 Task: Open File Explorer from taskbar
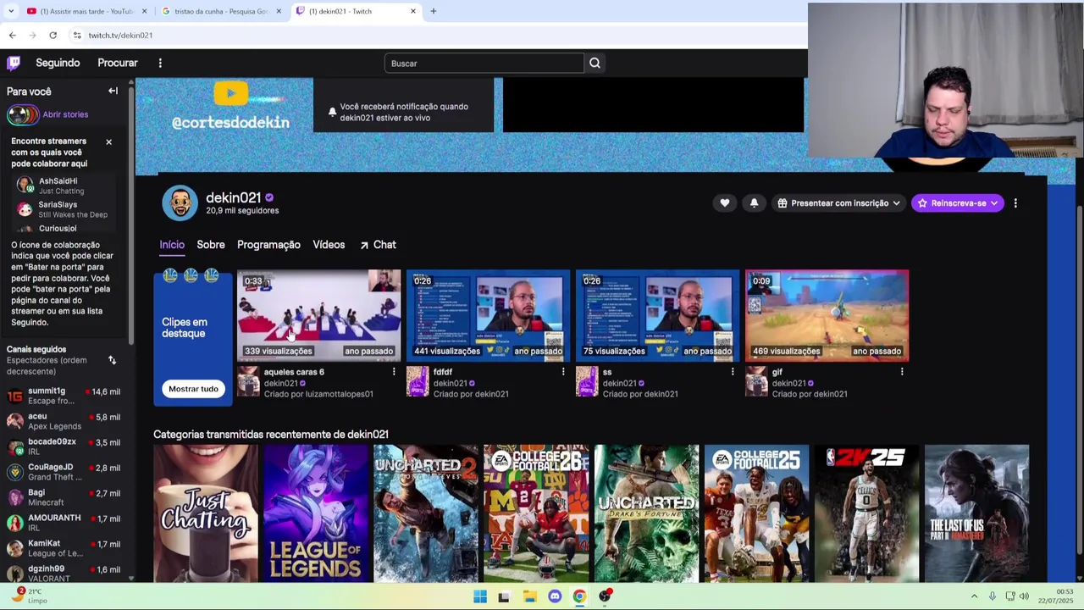529,596
